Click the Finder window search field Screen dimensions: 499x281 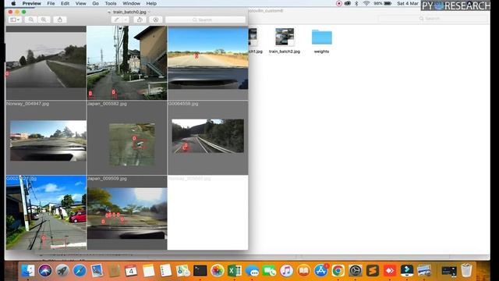(x=433, y=19)
